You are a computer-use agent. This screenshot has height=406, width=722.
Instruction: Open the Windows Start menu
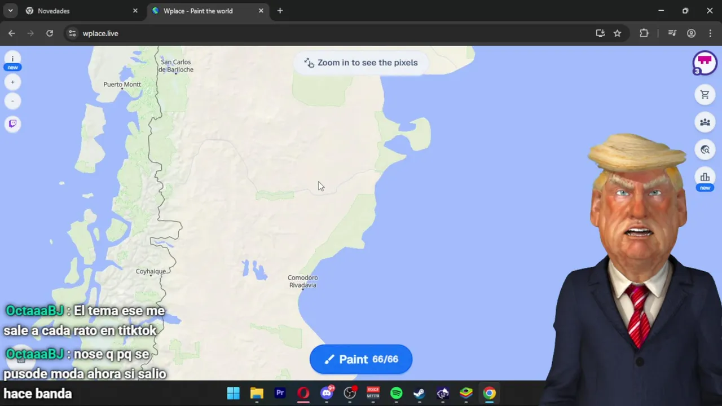(x=233, y=393)
